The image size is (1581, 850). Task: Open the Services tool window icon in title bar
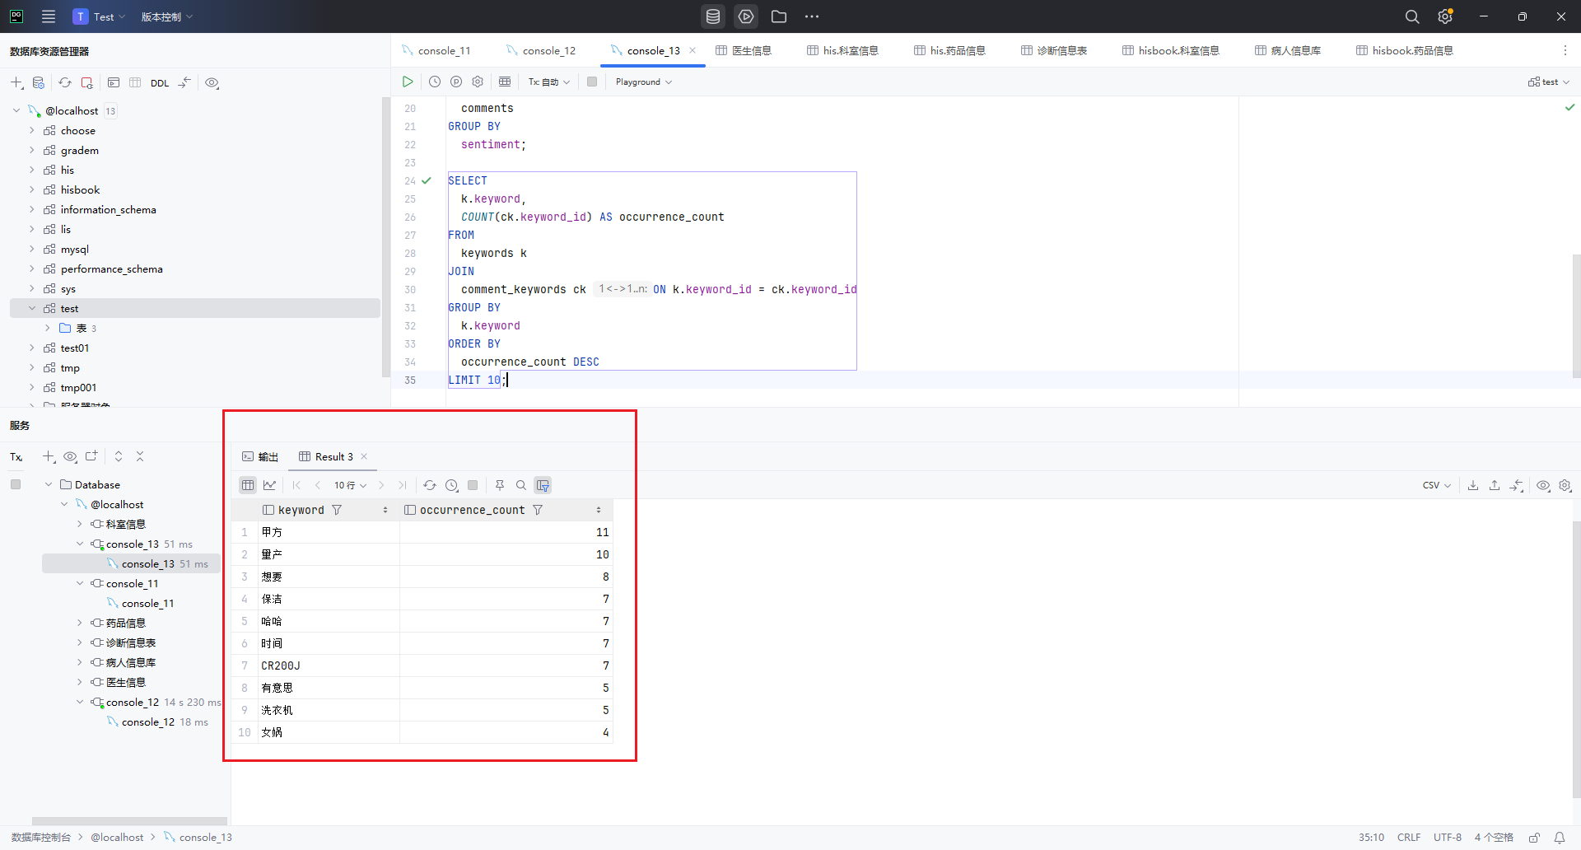746,16
